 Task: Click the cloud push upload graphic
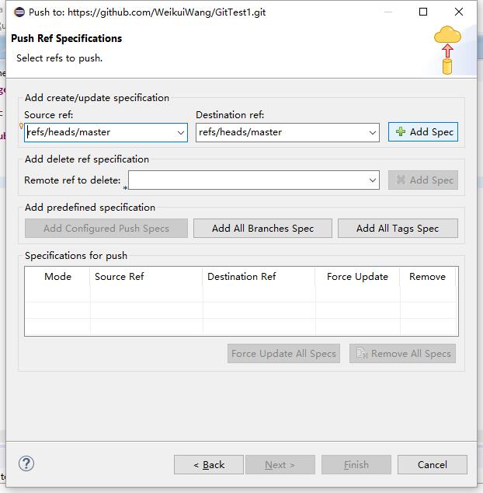click(x=447, y=50)
